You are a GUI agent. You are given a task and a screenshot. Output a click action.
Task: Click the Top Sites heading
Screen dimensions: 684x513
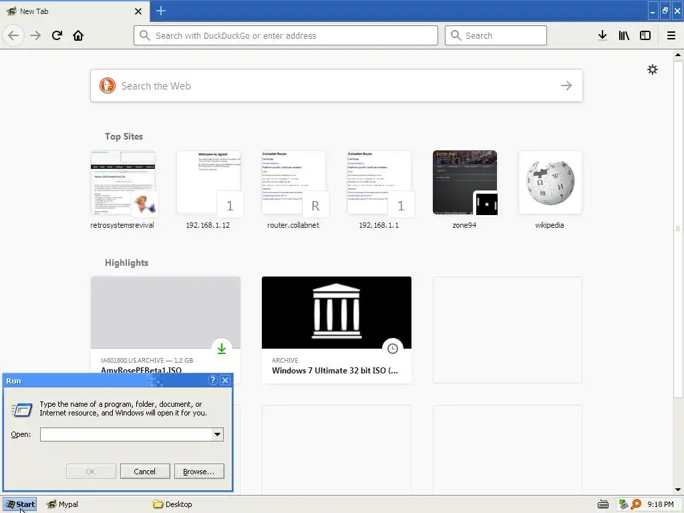(x=124, y=136)
